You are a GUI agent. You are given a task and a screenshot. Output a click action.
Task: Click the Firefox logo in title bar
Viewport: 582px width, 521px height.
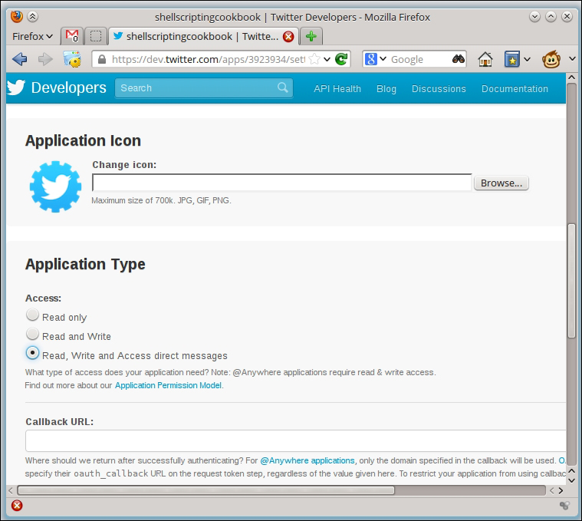coord(17,17)
